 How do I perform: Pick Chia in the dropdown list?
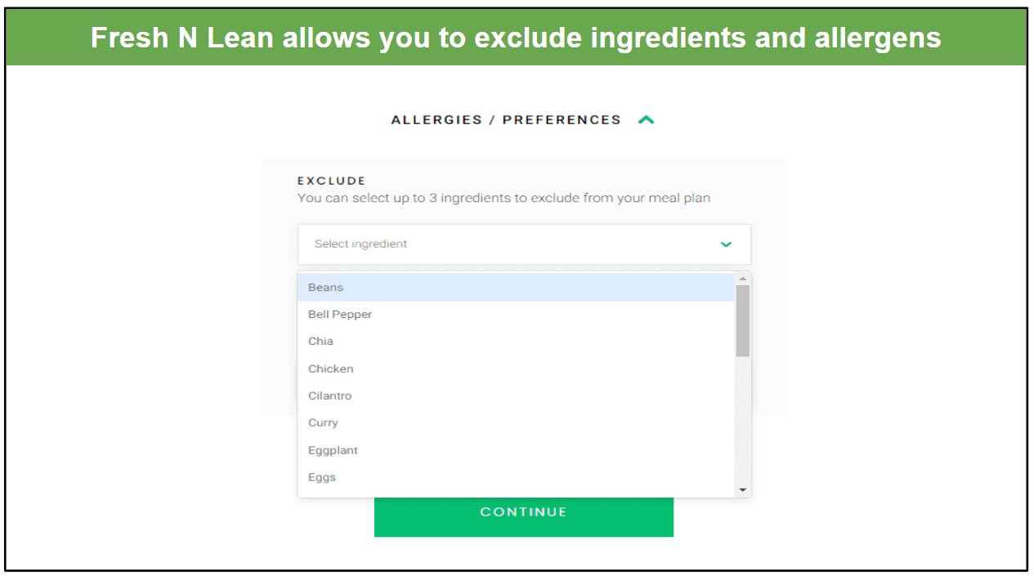pyautogui.click(x=320, y=342)
